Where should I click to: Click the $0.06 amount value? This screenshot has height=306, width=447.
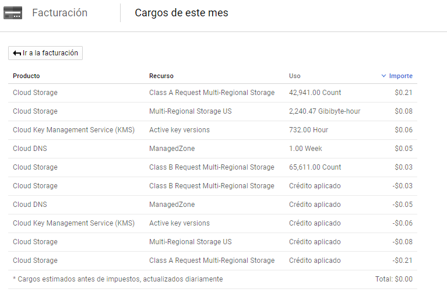[x=403, y=130]
